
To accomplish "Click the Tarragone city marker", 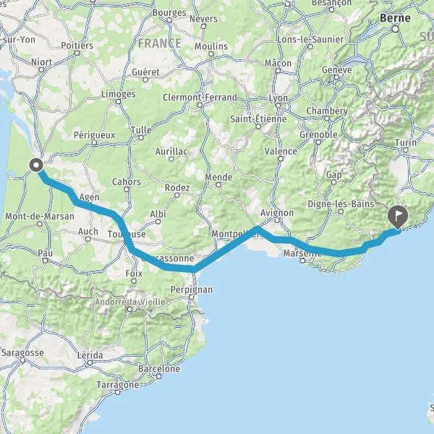I will click(x=118, y=392).
